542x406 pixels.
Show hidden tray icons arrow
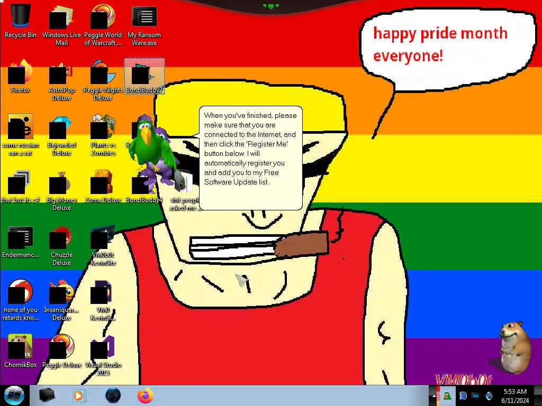[x=434, y=396]
